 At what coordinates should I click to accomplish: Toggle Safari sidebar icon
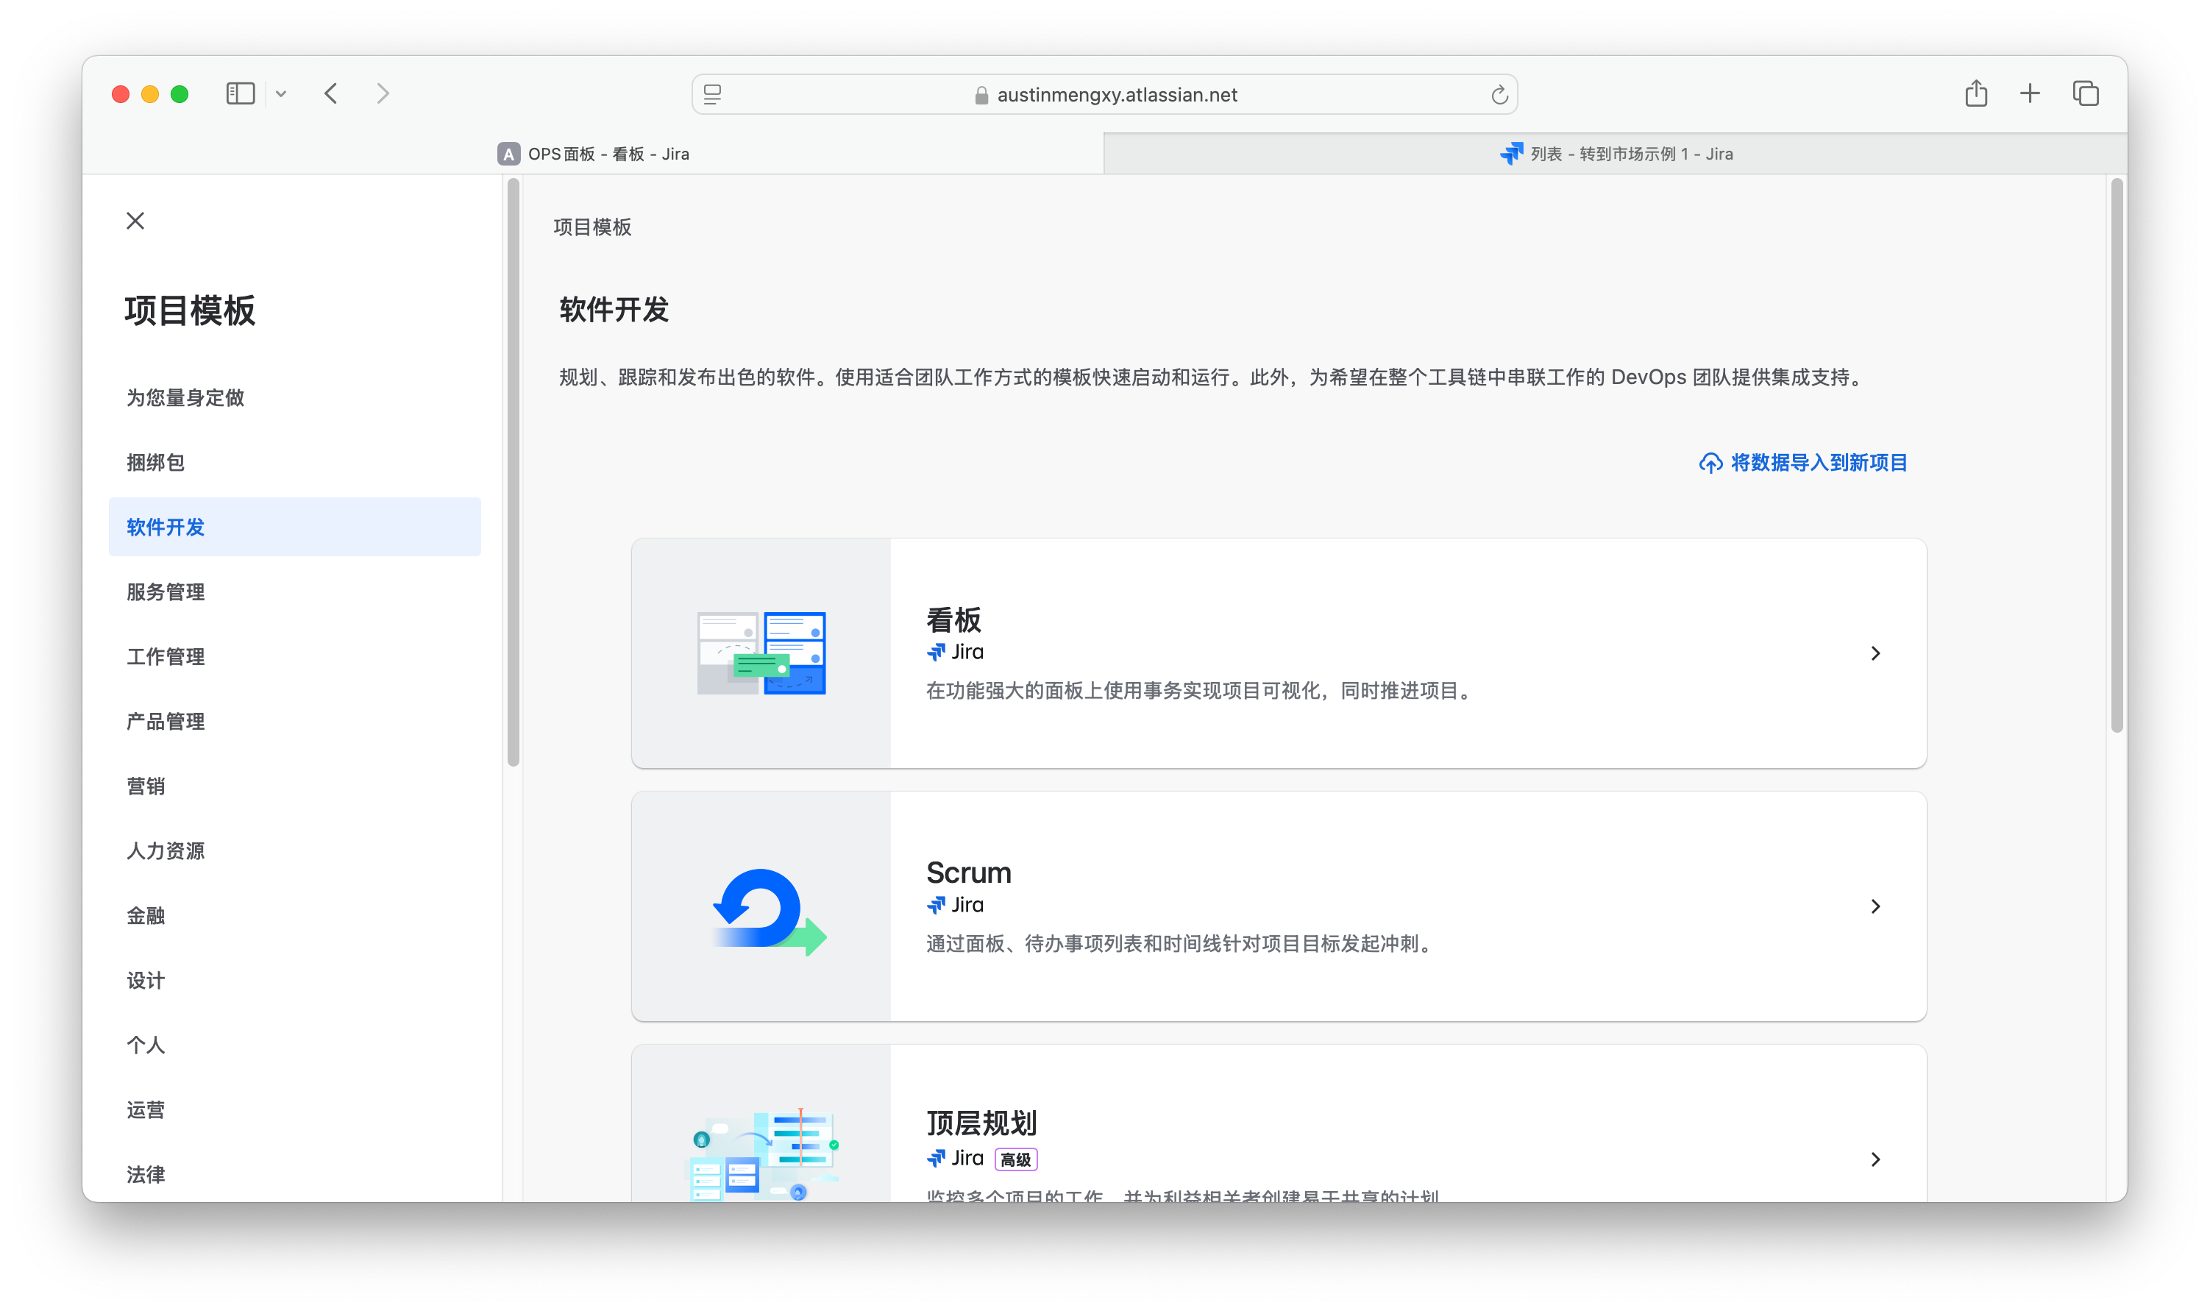click(x=241, y=93)
